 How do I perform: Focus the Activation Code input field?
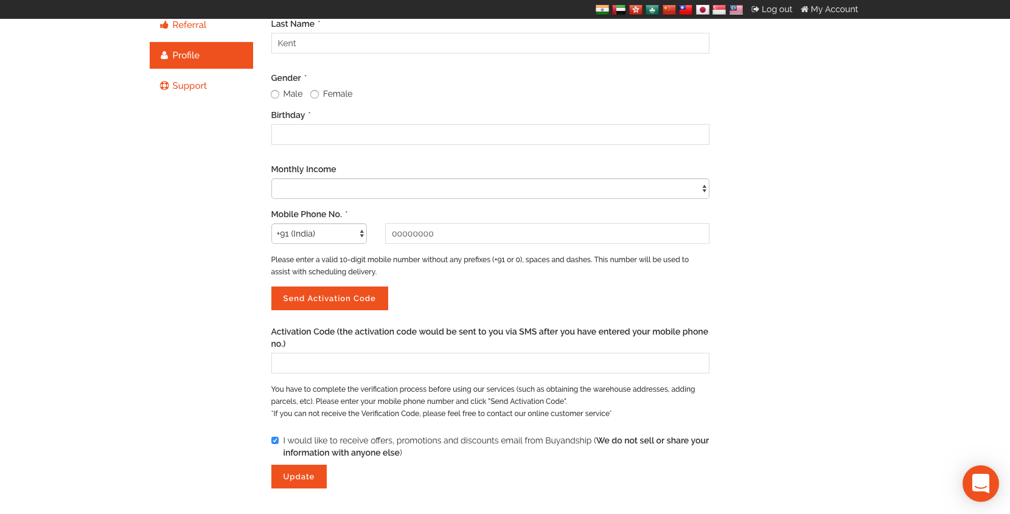pyautogui.click(x=490, y=363)
